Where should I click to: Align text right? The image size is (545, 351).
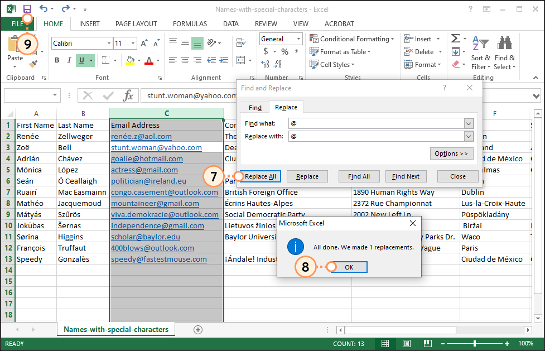pos(197,60)
